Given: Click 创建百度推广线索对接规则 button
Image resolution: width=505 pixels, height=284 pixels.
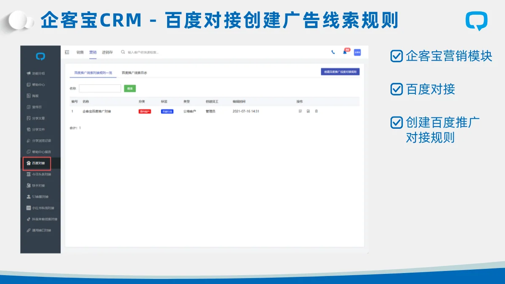Looking at the screenshot, I should click(340, 72).
